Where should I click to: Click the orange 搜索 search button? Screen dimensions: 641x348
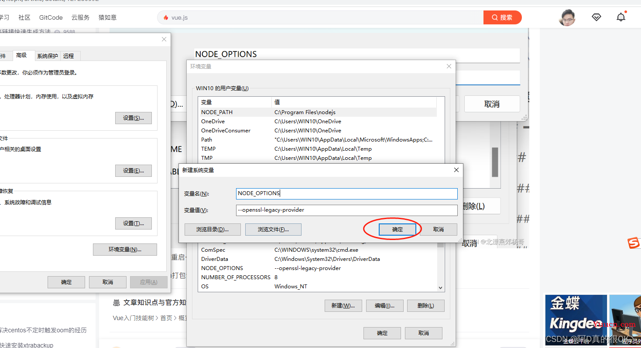tap(503, 17)
